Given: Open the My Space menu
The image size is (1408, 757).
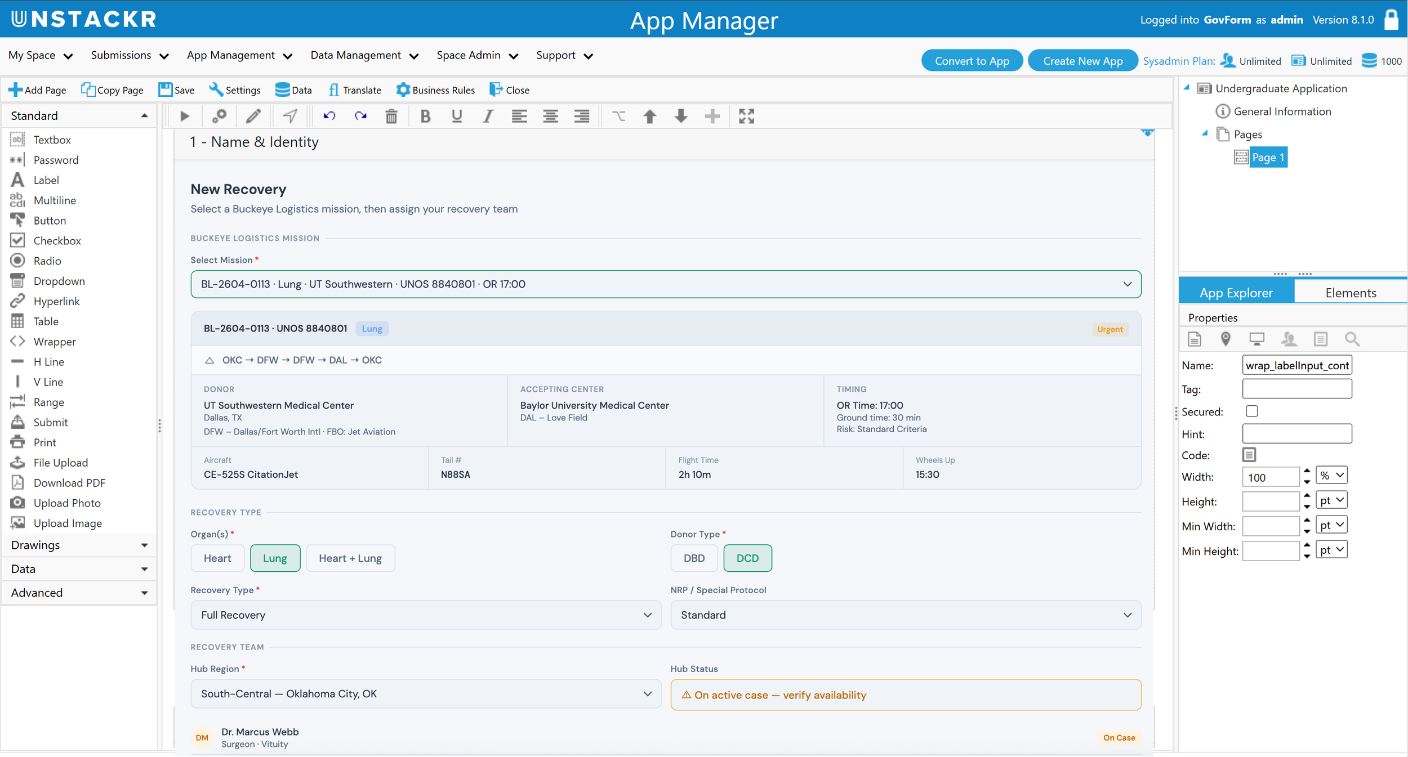Looking at the screenshot, I should [x=41, y=56].
